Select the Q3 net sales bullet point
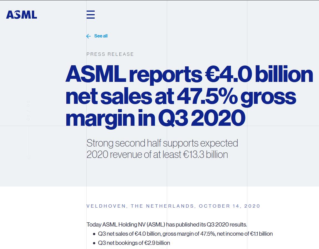Screen dimensions: 319x249 tap(185, 234)
